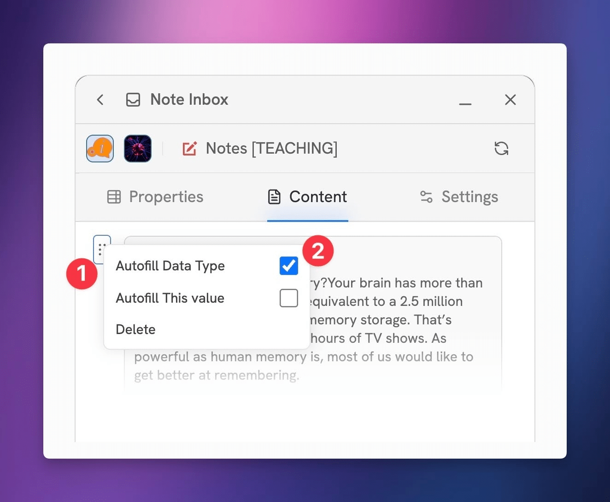Click the six-dot block handle
The width and height of the screenshot is (610, 502).
[x=102, y=249]
